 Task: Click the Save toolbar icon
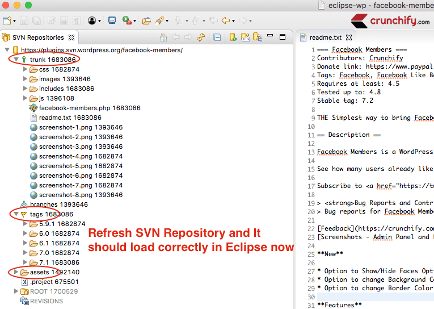click(x=24, y=21)
